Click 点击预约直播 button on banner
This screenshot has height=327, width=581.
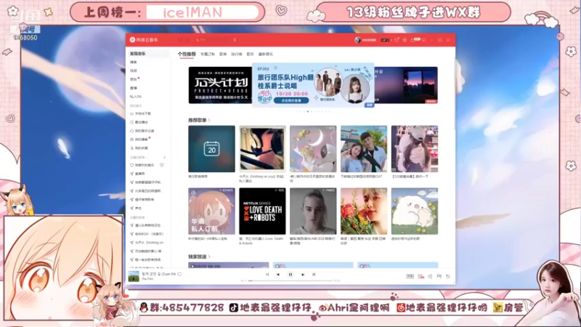point(291,100)
